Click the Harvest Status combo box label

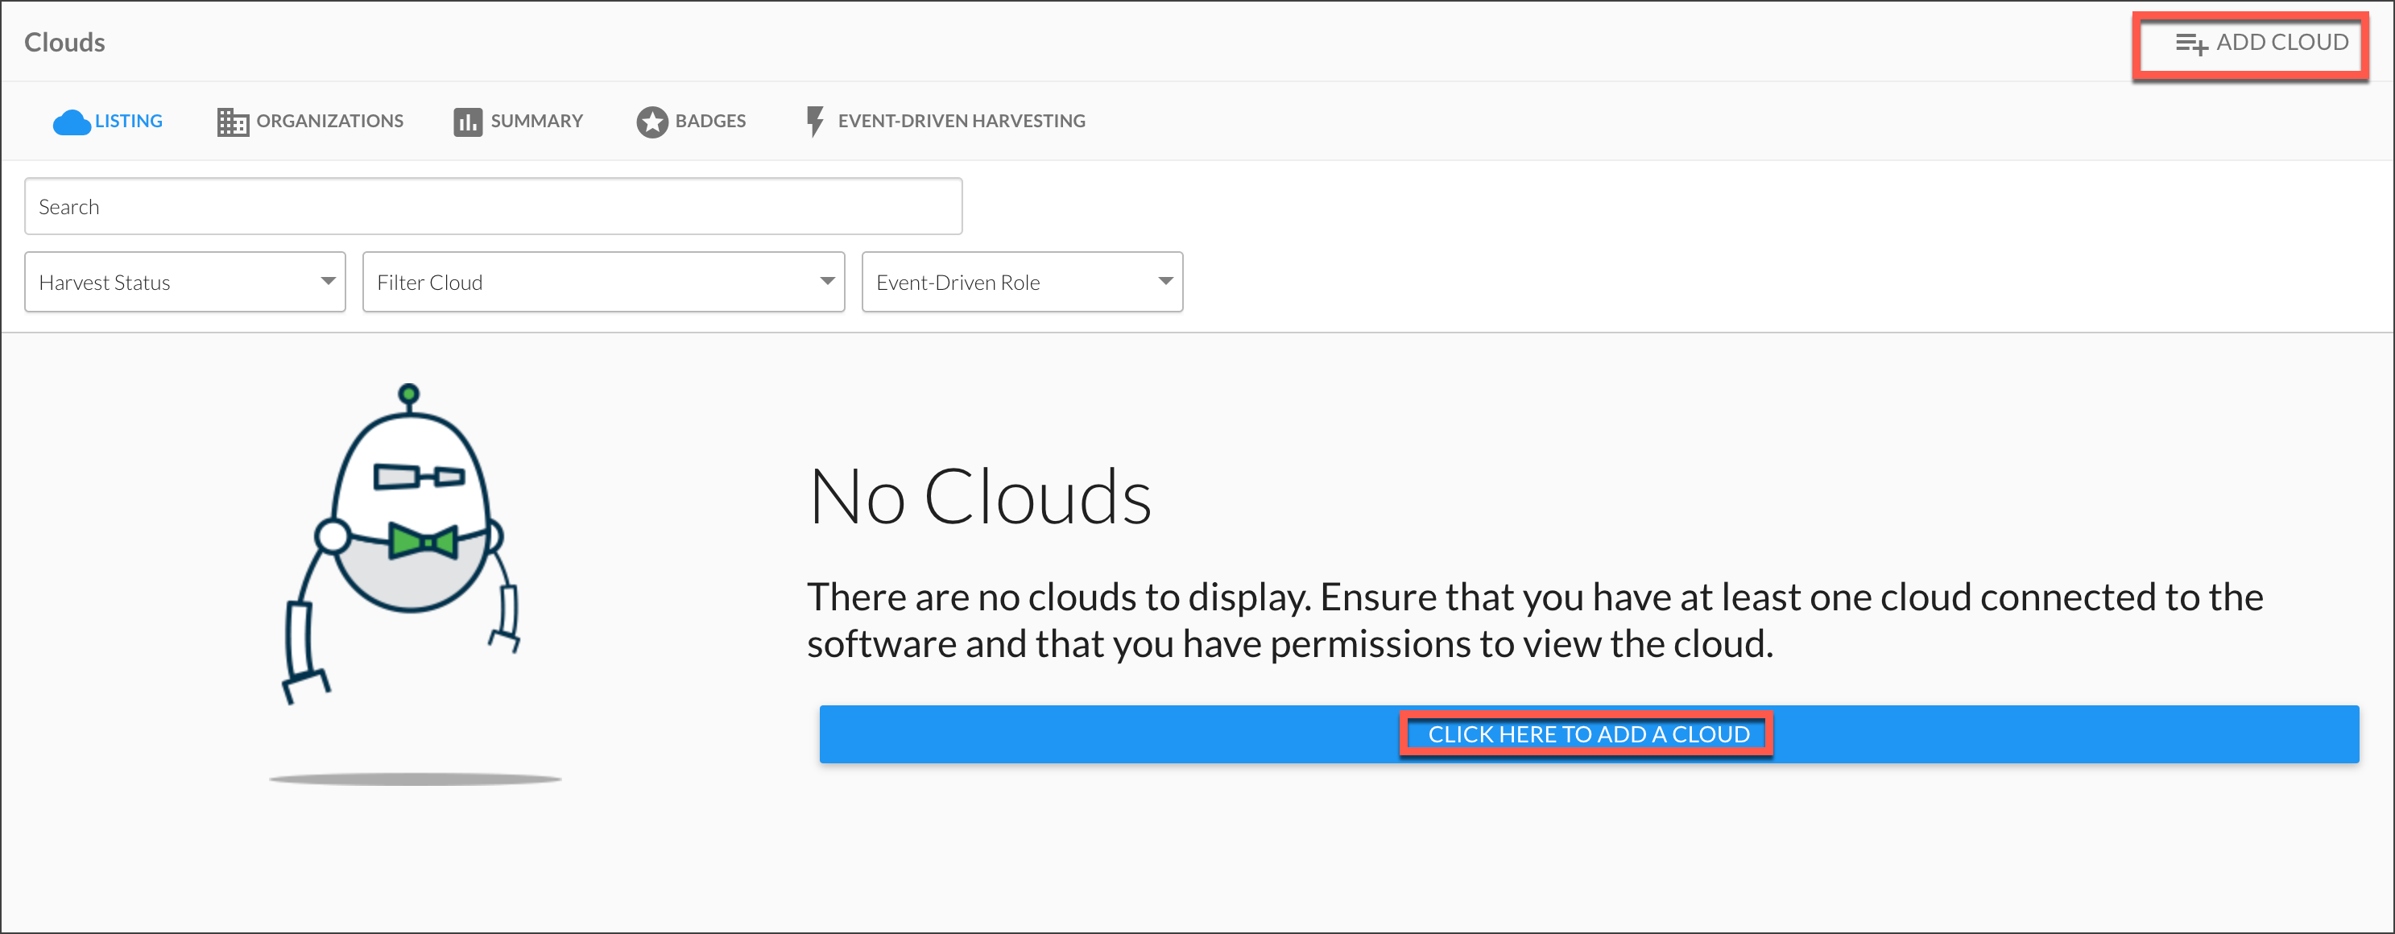click(x=104, y=283)
